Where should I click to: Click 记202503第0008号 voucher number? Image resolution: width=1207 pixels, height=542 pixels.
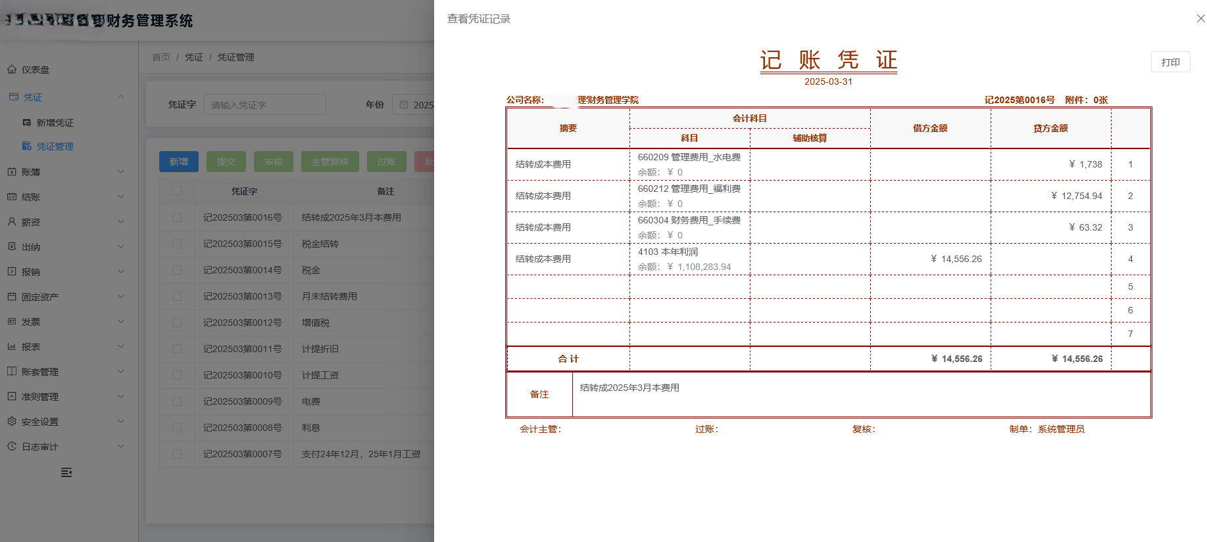pos(243,428)
